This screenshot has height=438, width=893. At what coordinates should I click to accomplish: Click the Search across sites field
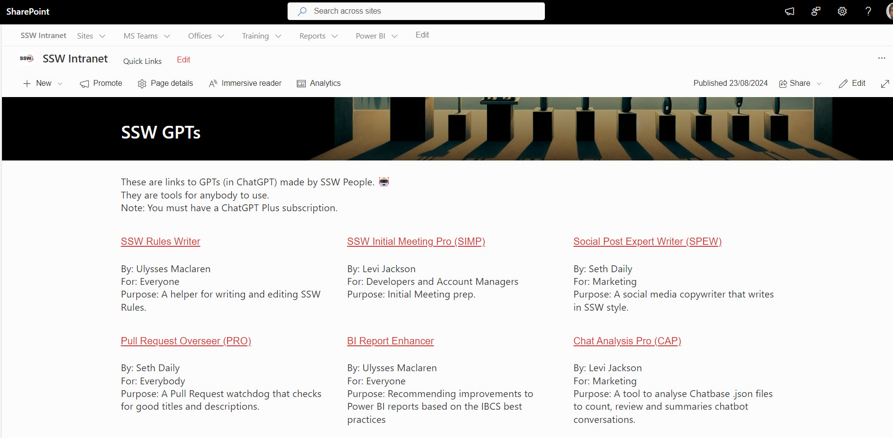416,11
